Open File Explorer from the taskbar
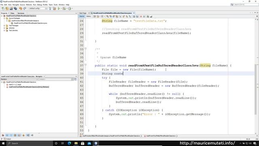 point(76,143)
